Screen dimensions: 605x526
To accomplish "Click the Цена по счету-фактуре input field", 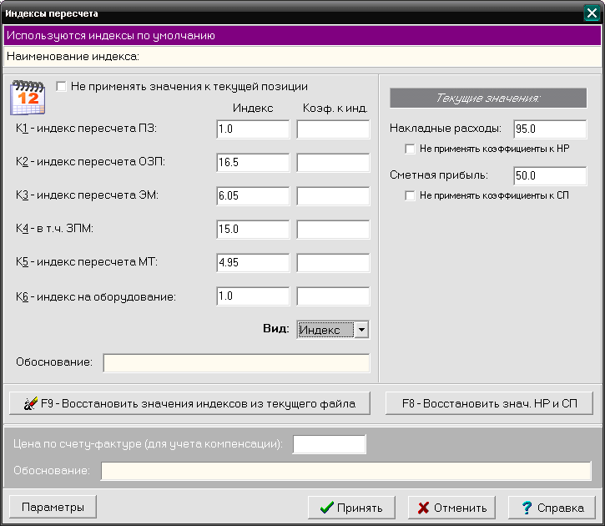I will tap(329, 444).
